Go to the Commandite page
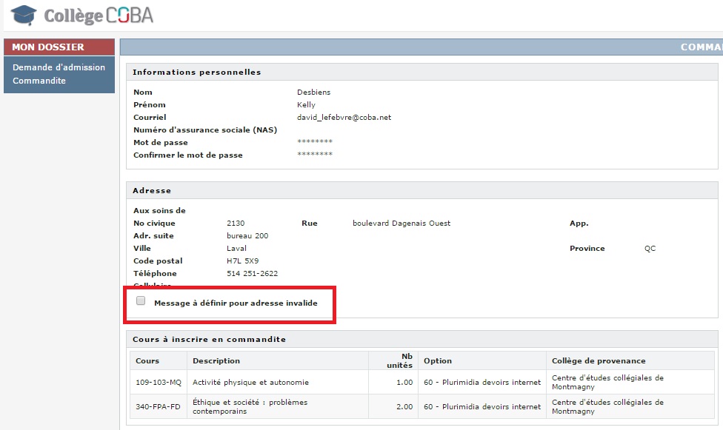 (x=39, y=81)
